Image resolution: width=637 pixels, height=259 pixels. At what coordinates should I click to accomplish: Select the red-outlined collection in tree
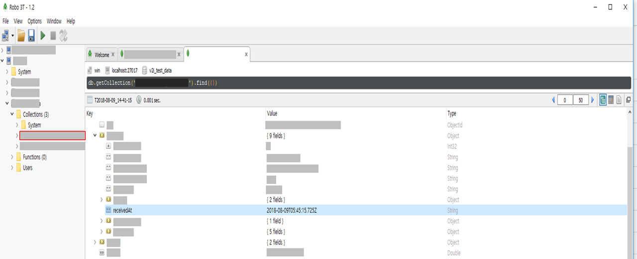52,135
